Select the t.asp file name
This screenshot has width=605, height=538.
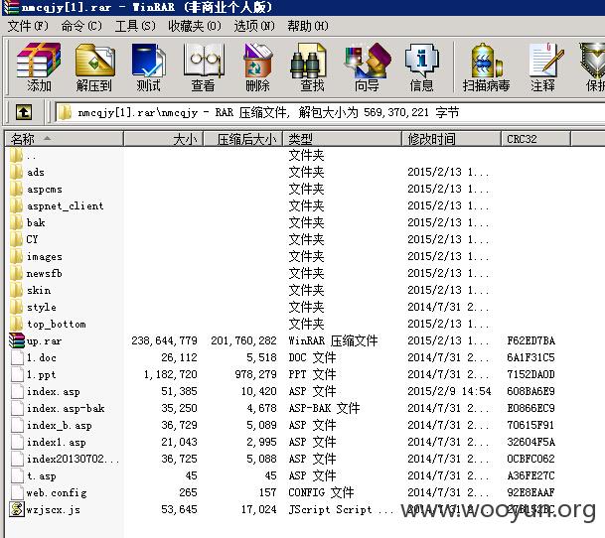42,475
